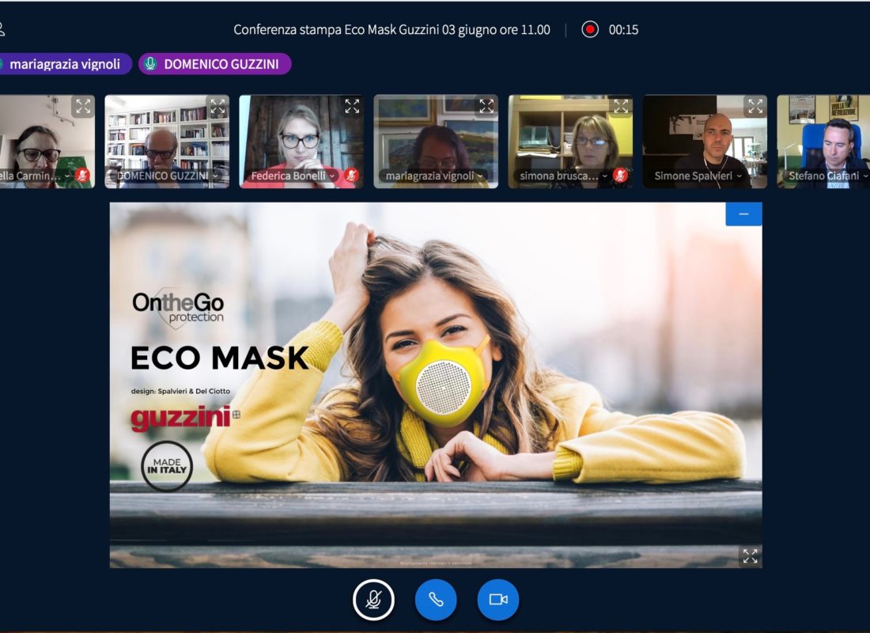The width and height of the screenshot is (870, 633).
Task: Click the muted microphone icon on simona brusca
Action: 620,176
